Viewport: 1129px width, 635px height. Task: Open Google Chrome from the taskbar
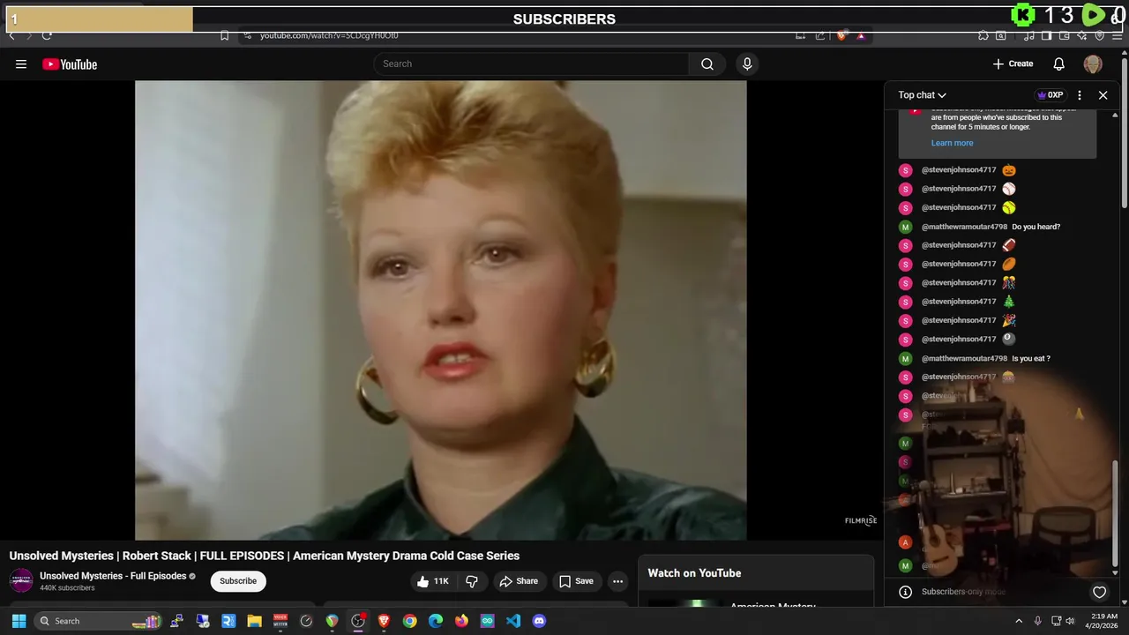coord(409,621)
